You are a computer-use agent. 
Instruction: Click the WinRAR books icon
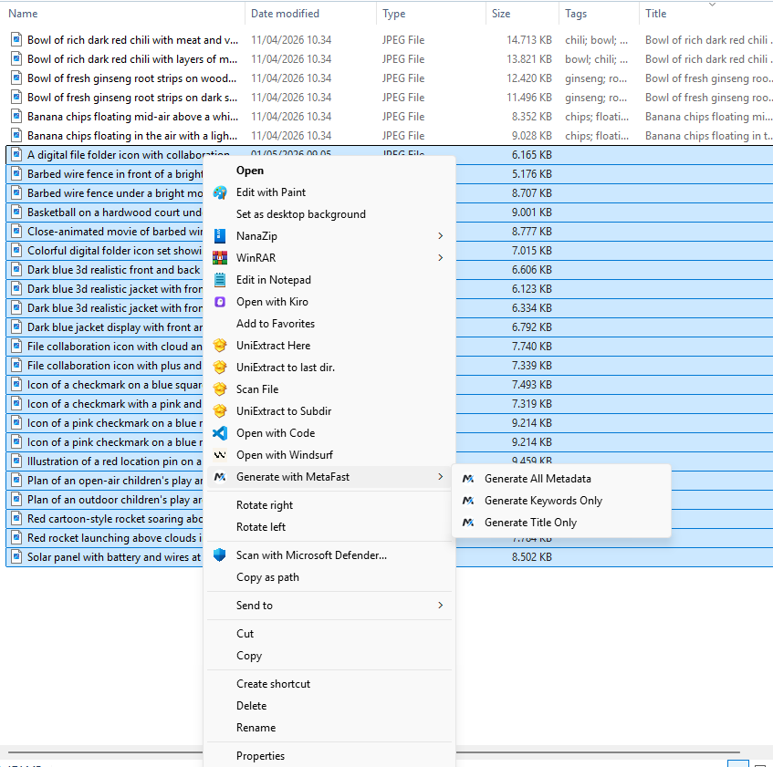pos(220,257)
